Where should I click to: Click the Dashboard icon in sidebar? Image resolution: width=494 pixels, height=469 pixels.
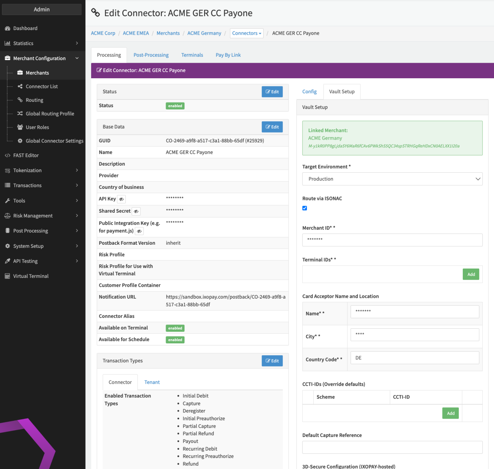tap(7, 29)
